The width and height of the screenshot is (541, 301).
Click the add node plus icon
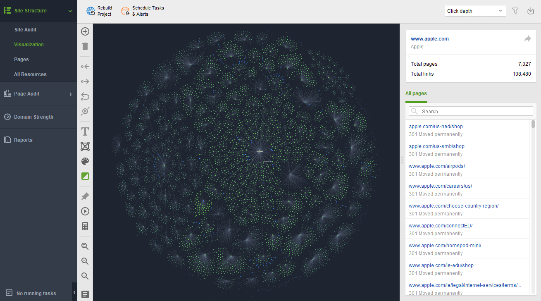pyautogui.click(x=85, y=31)
